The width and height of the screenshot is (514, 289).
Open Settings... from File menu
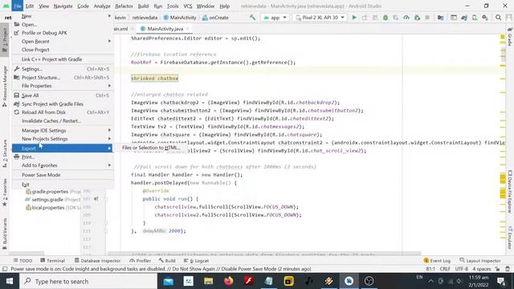pos(63,69)
